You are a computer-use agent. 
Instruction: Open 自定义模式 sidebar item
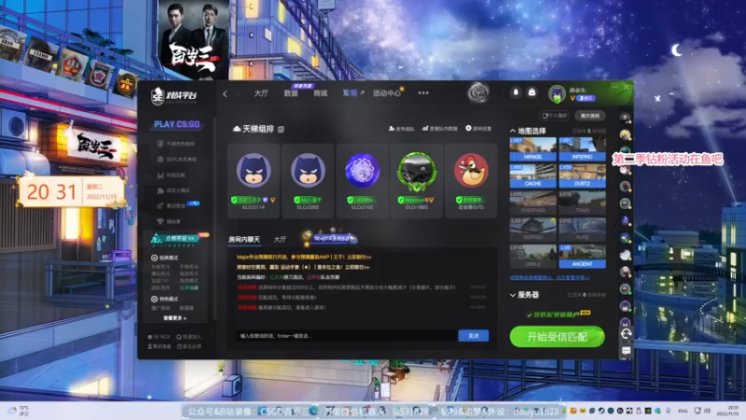[173, 190]
